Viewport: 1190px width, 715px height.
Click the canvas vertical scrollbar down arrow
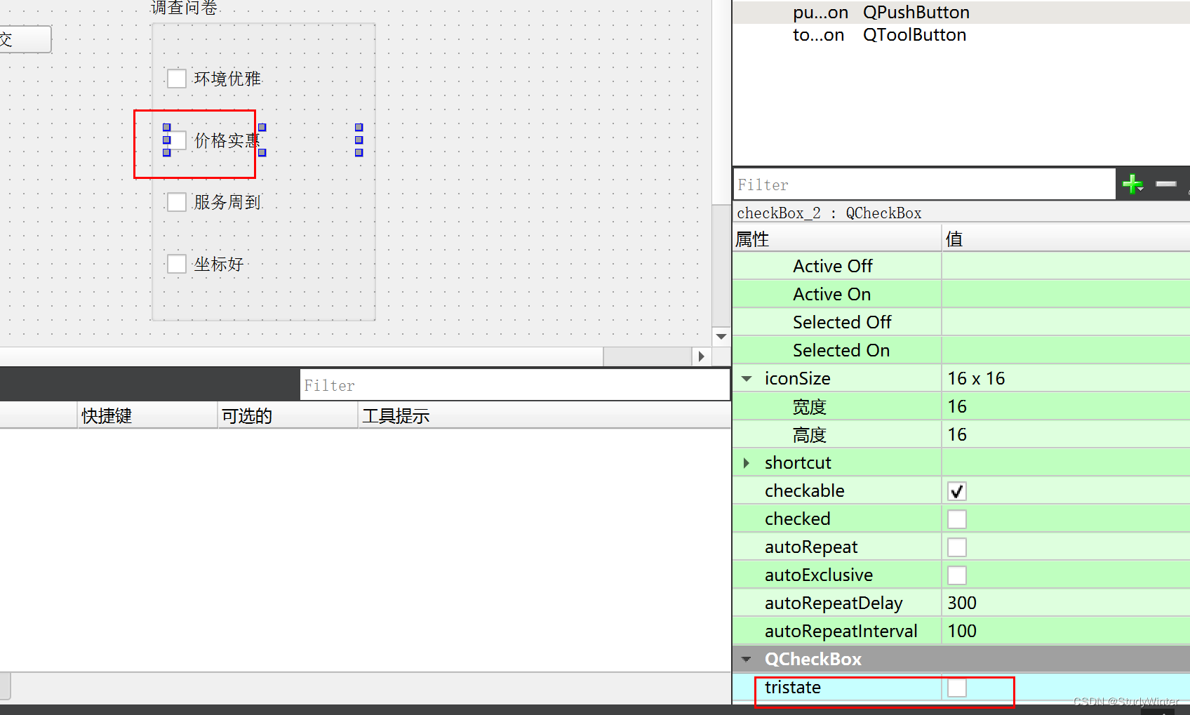click(721, 337)
